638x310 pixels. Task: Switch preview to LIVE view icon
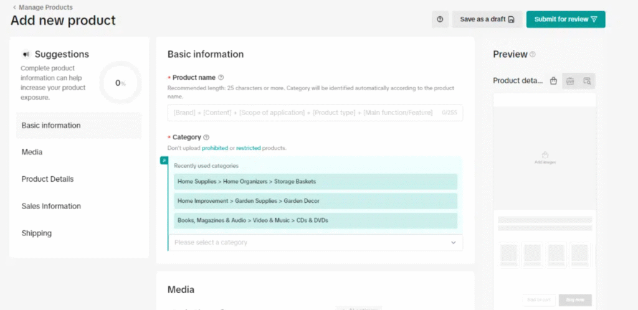pyautogui.click(x=569, y=81)
